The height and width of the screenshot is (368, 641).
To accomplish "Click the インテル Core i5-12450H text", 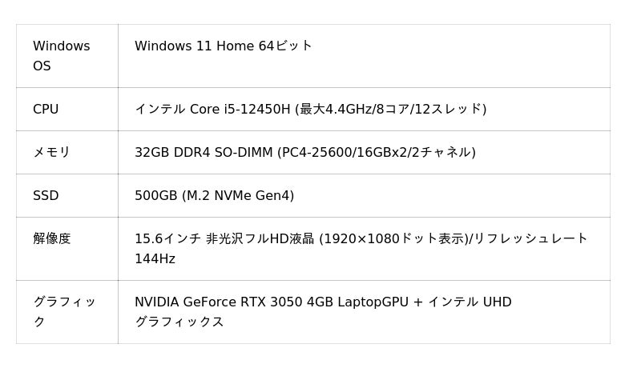I will tap(212, 110).
